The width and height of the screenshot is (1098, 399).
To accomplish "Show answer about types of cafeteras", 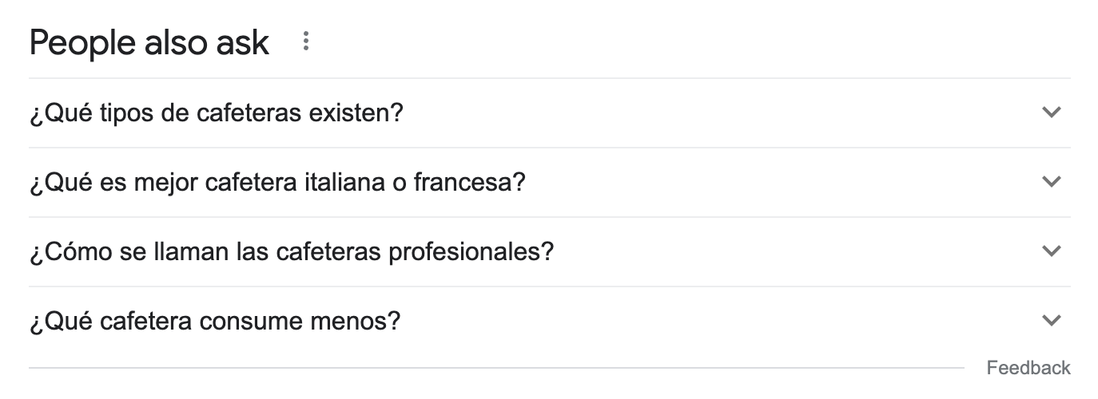I will pos(549,113).
